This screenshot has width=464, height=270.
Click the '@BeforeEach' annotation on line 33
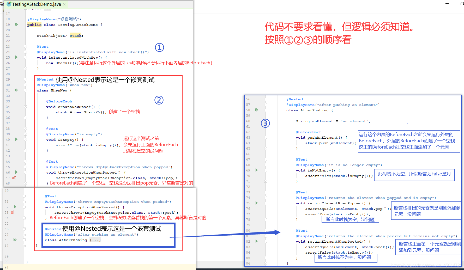pos(59,101)
